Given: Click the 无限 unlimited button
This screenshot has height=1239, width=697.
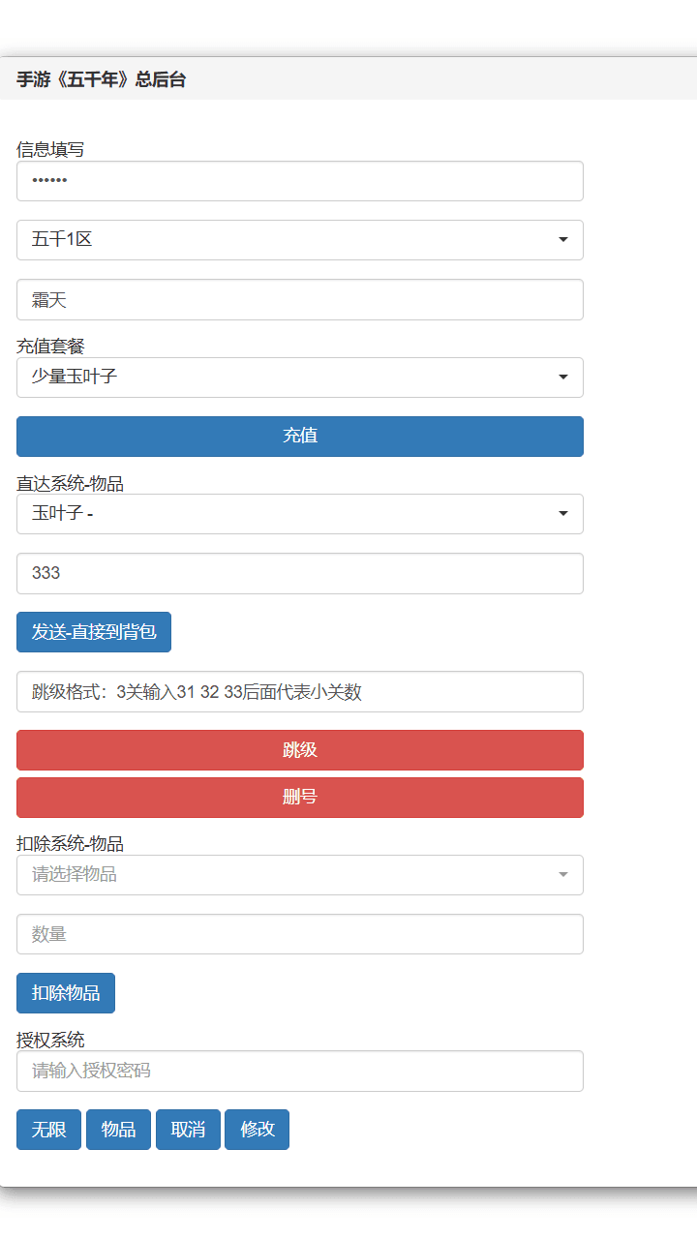Looking at the screenshot, I should (47, 1129).
